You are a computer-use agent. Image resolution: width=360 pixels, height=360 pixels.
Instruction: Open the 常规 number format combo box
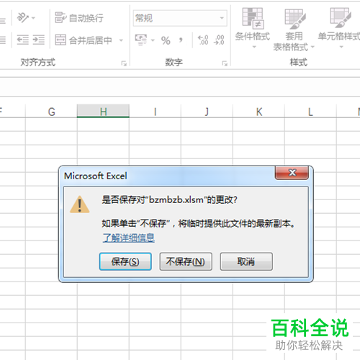click(x=180, y=18)
